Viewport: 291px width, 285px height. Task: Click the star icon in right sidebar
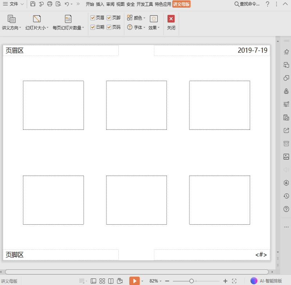(286, 52)
